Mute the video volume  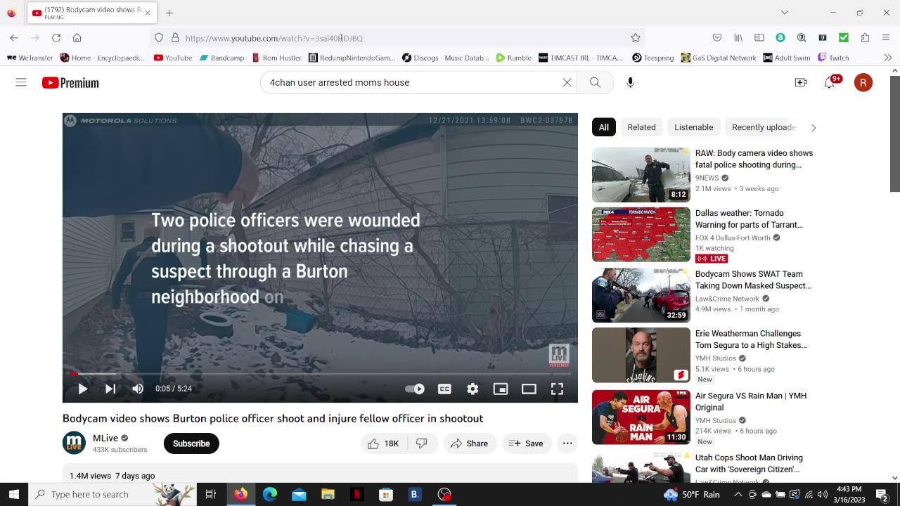(138, 389)
